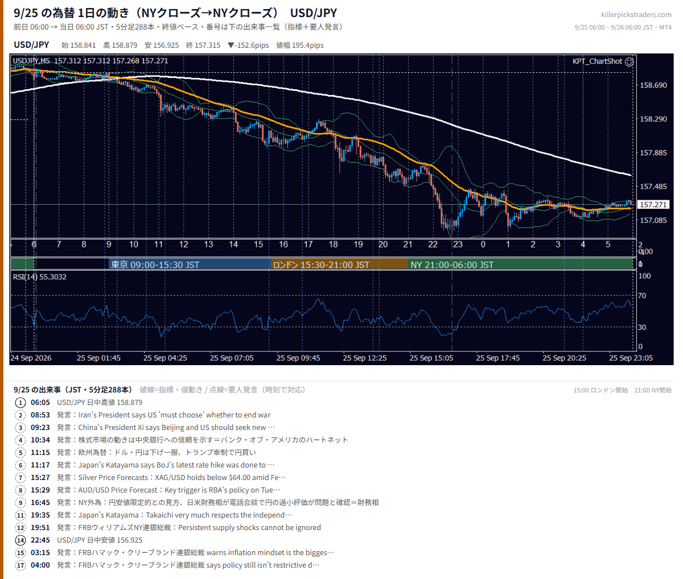Click the KPT_ChartShot smiley face icon
The image size is (683, 579).
[x=629, y=61]
